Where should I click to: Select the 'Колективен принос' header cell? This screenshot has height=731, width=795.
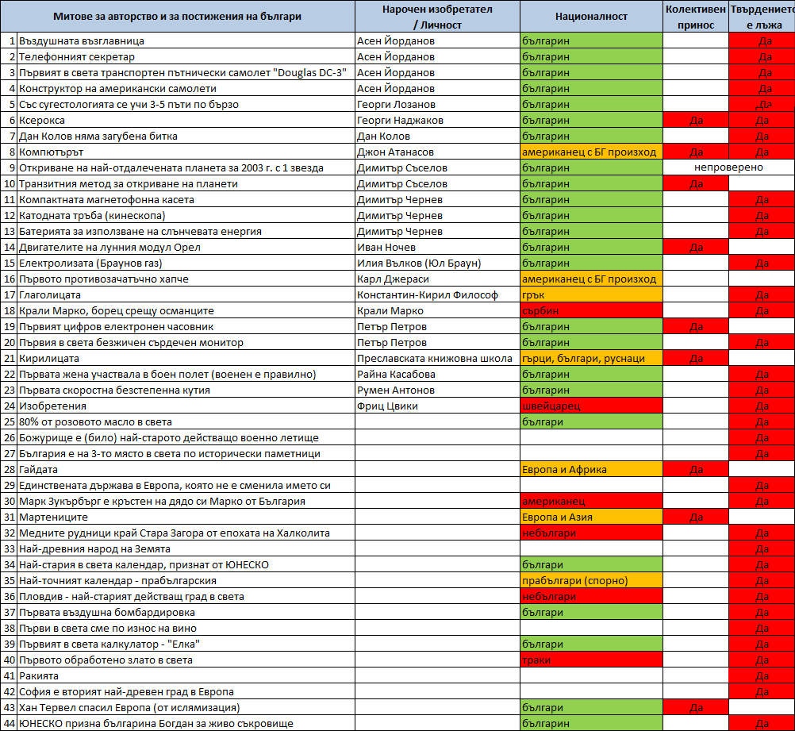coord(696,17)
